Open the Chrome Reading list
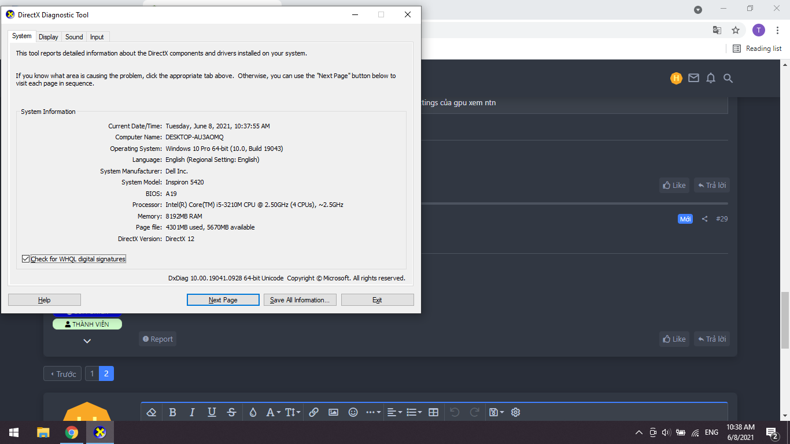This screenshot has height=444, width=790. (757, 49)
